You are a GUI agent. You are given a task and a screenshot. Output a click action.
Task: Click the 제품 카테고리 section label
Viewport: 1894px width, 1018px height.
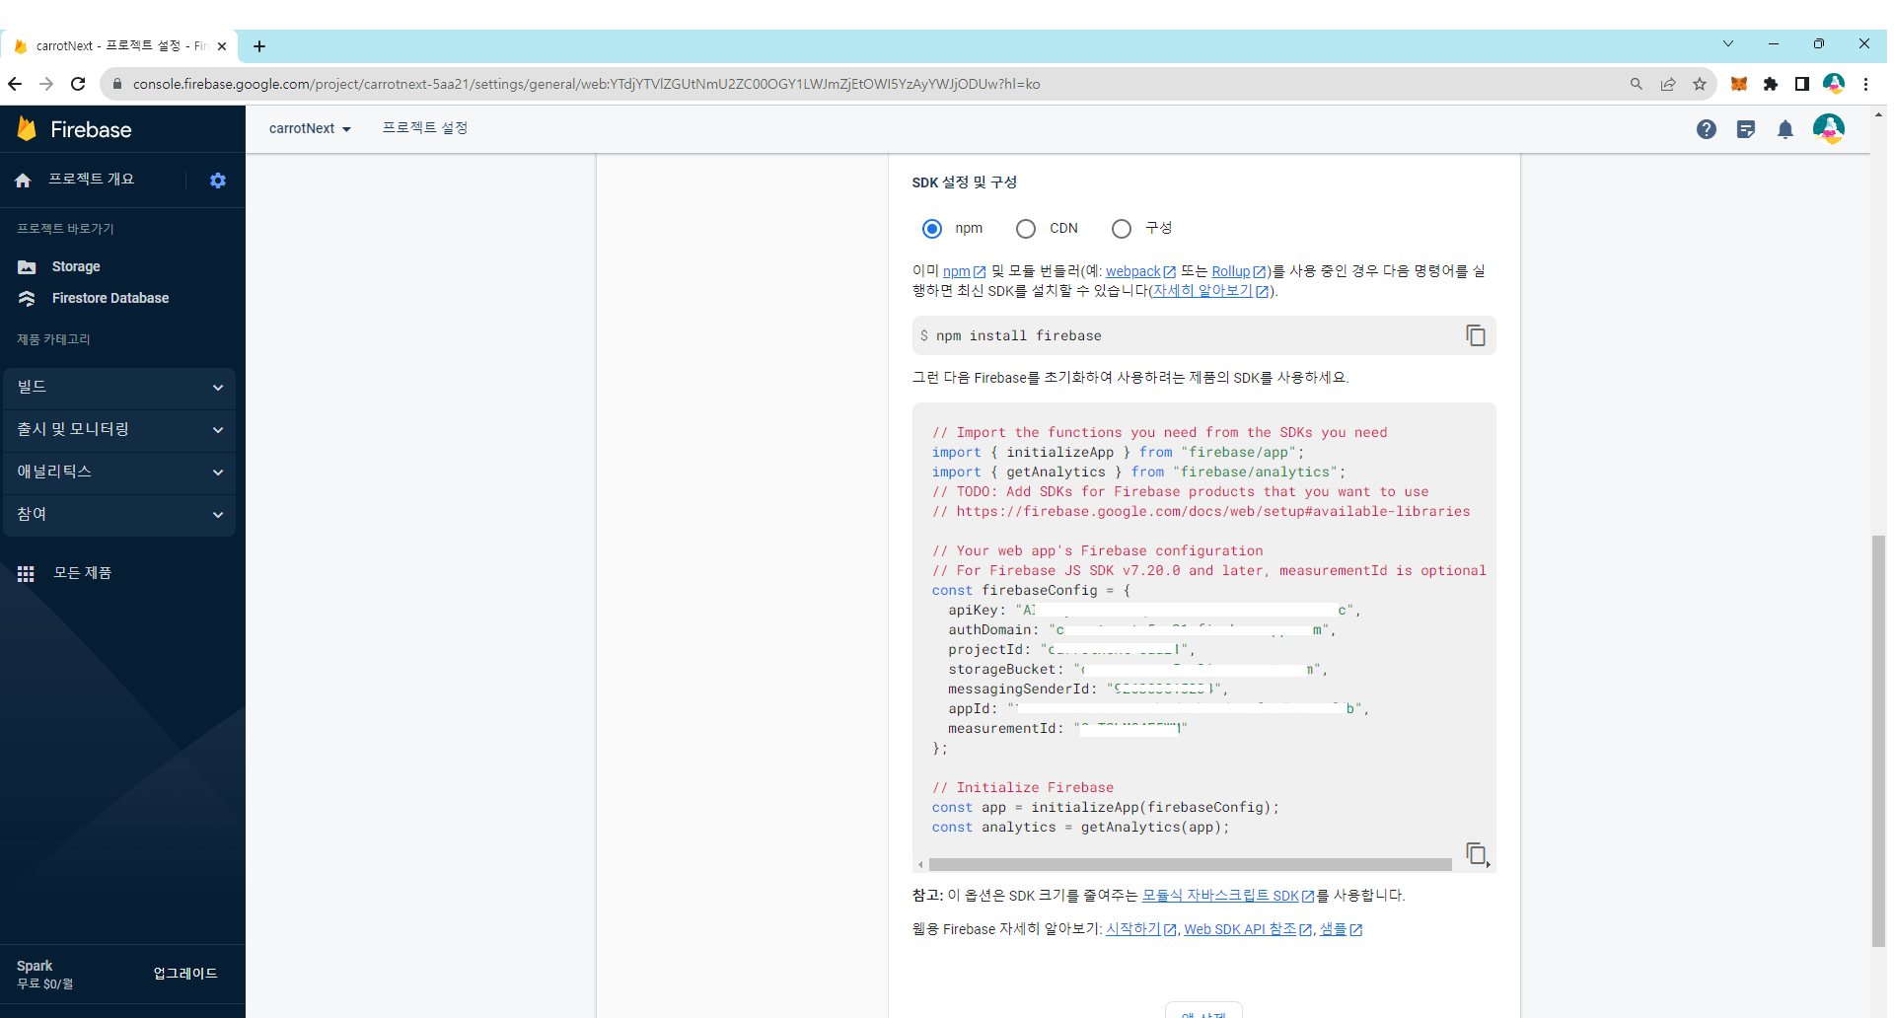pyautogui.click(x=53, y=339)
